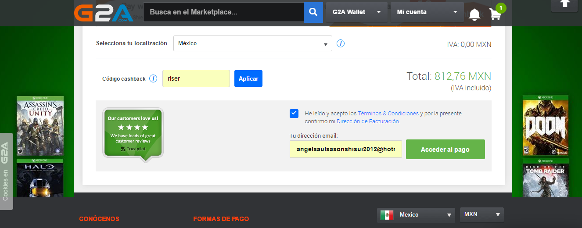Image resolution: width=582 pixels, height=228 pixels.
Task: Toggle the Terms & Conditions acceptance checkbox
Action: 294,114
